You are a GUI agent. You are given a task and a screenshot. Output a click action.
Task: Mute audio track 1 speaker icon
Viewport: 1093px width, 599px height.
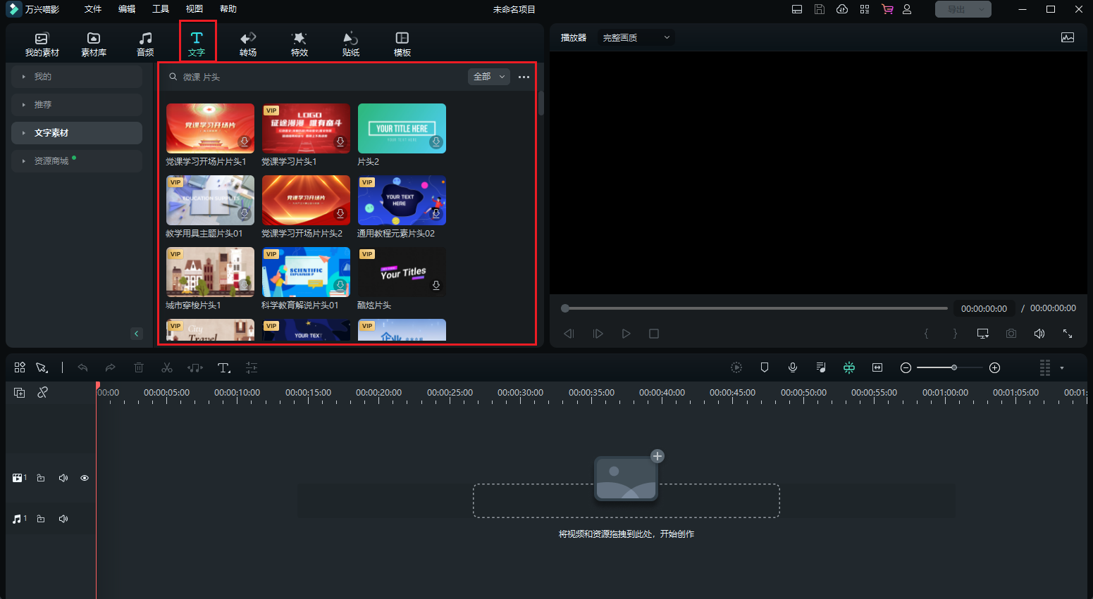[x=63, y=519]
